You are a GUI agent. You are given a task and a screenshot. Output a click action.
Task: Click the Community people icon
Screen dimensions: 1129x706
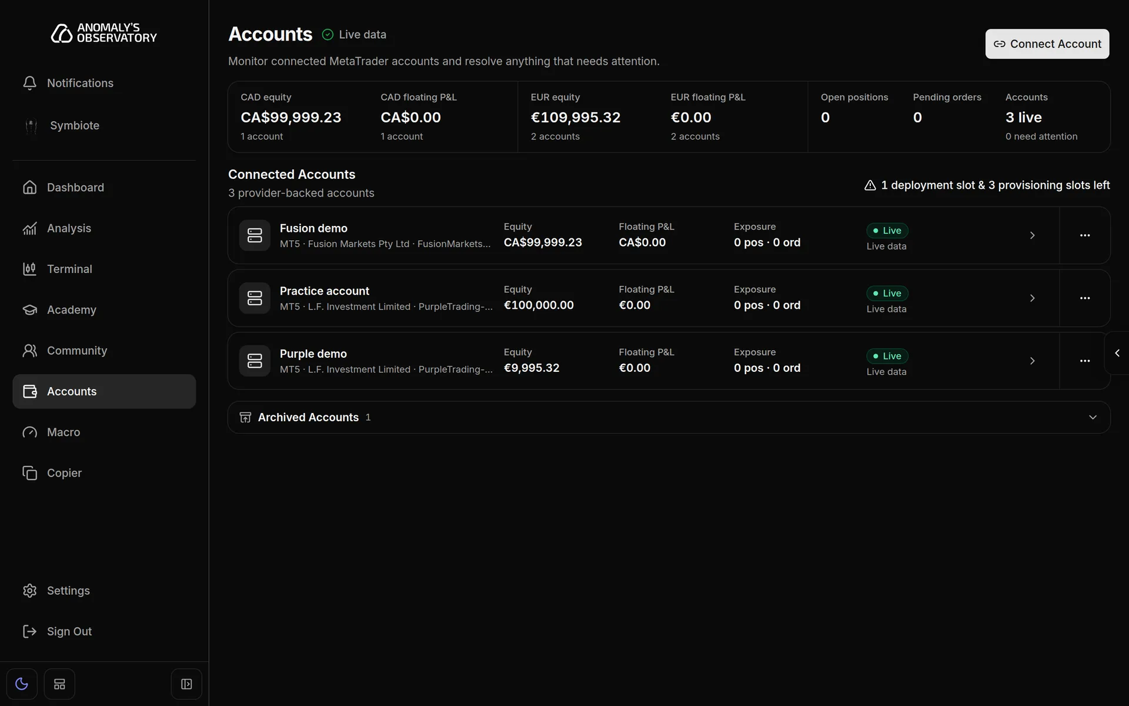point(29,351)
